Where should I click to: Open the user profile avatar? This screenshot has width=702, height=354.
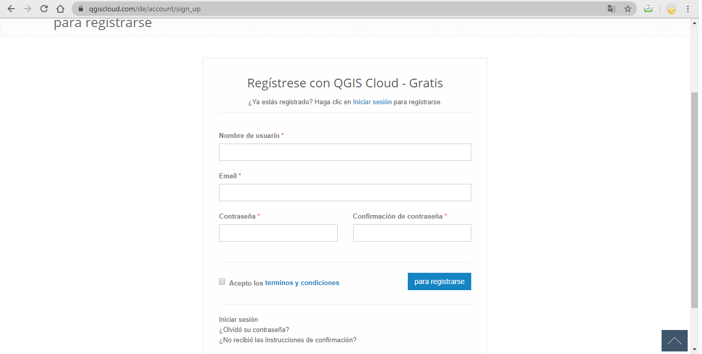(x=671, y=9)
